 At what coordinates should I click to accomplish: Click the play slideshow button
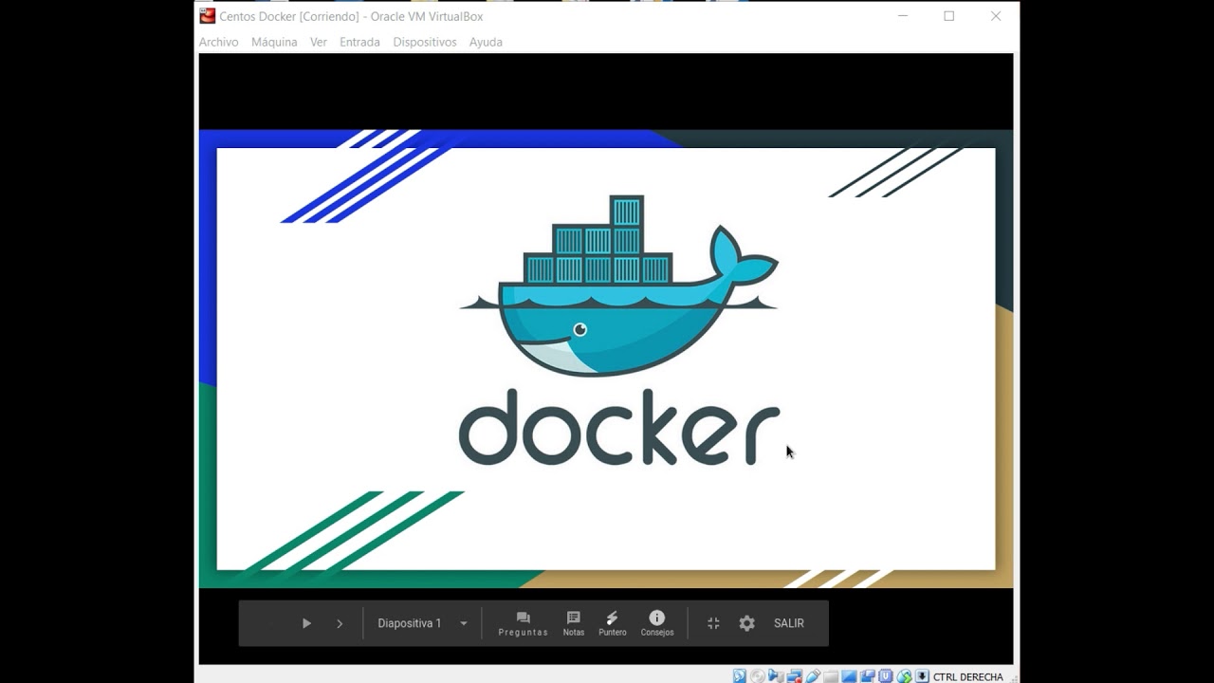[306, 623]
